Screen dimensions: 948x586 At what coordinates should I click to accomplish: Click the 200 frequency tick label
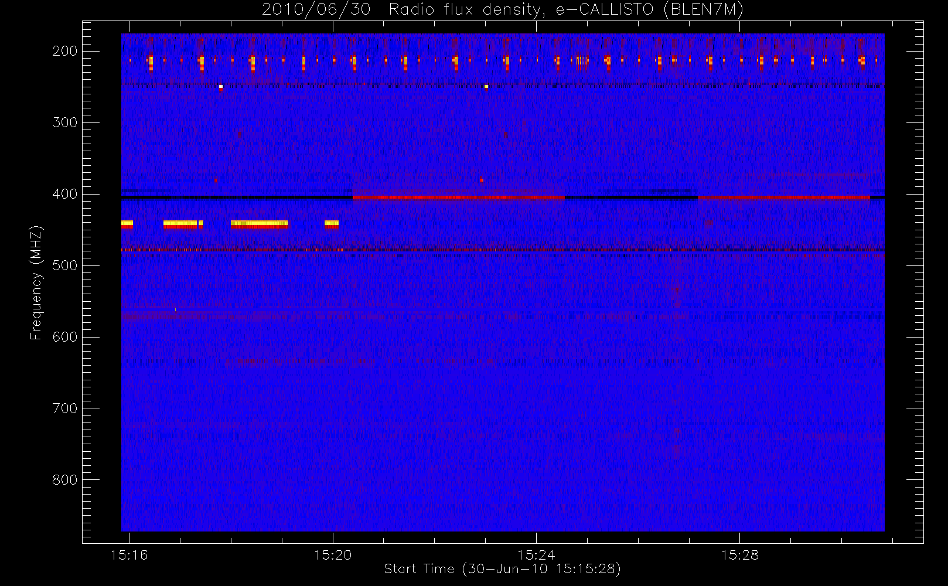[65, 51]
